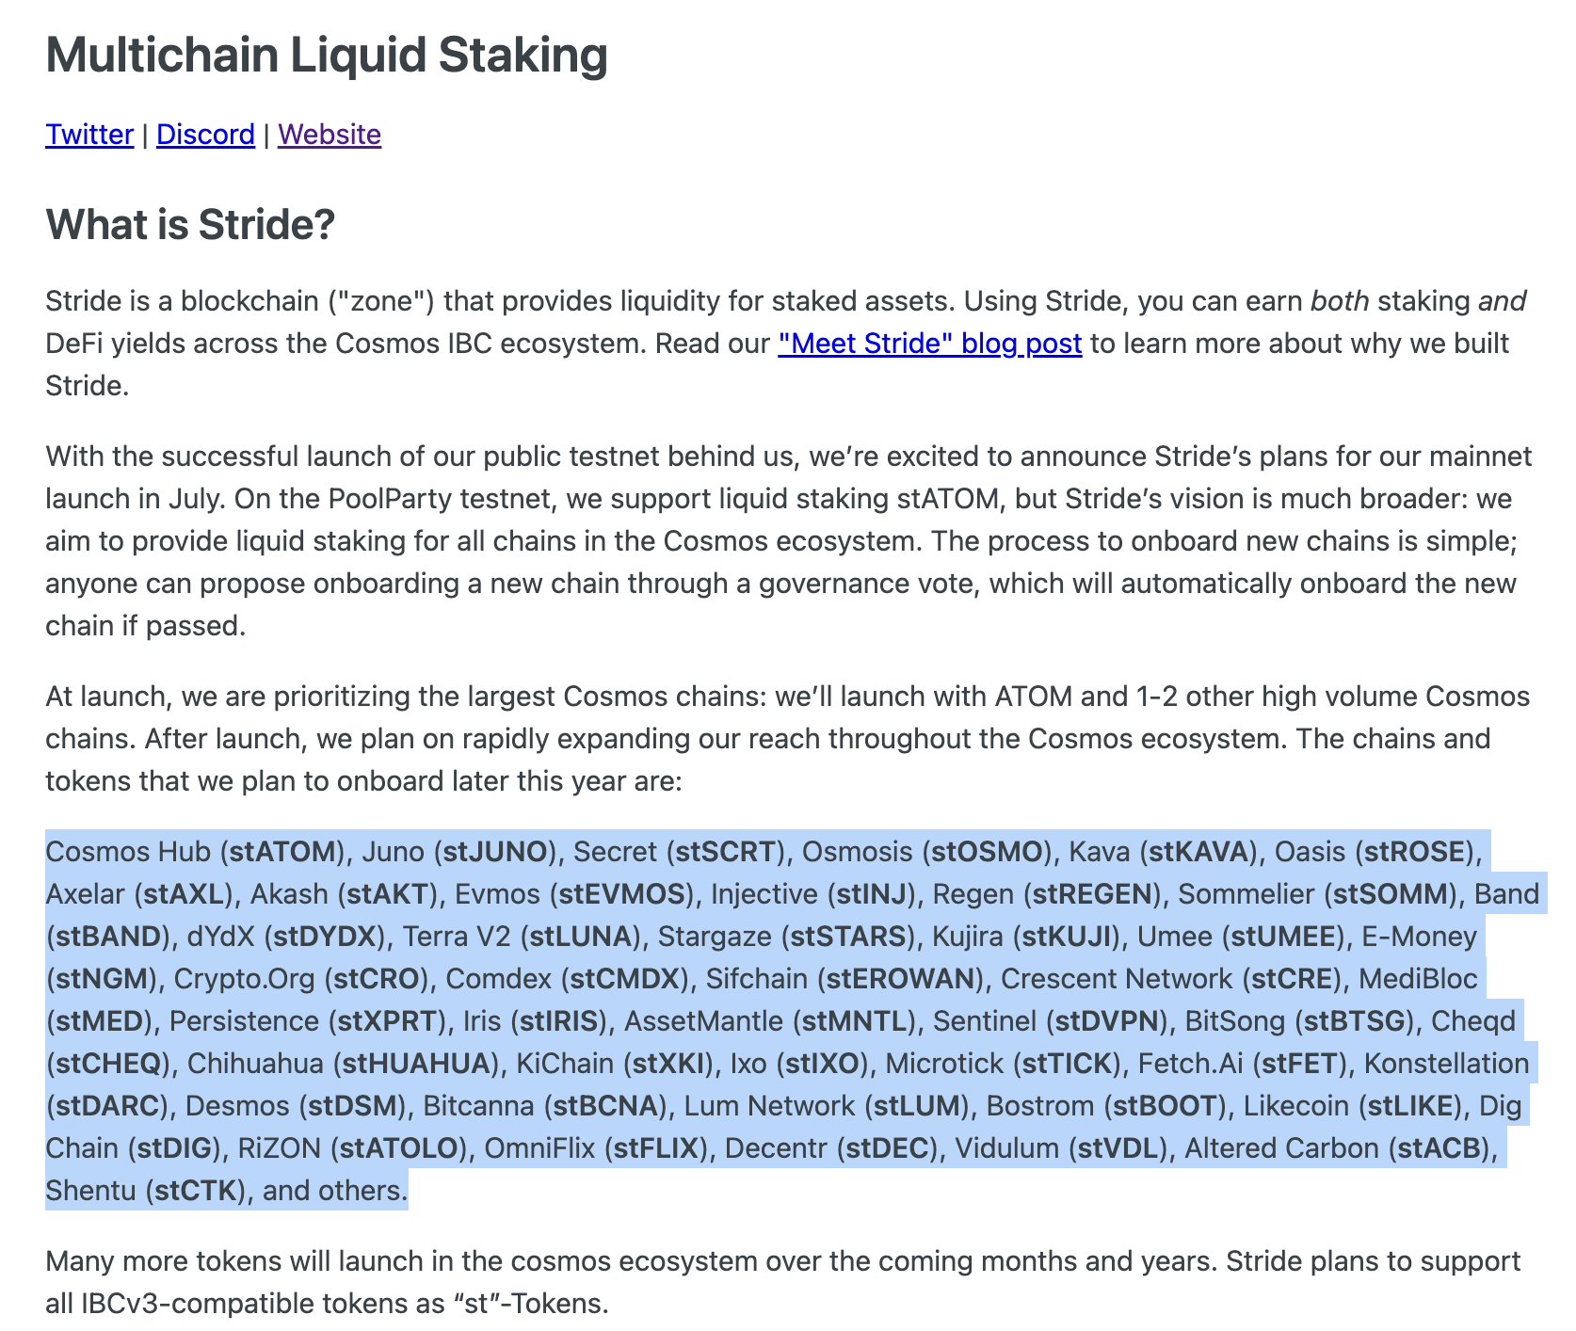Click the bold stATOM token text
The image size is (1576, 1331).
pyautogui.click(x=283, y=852)
